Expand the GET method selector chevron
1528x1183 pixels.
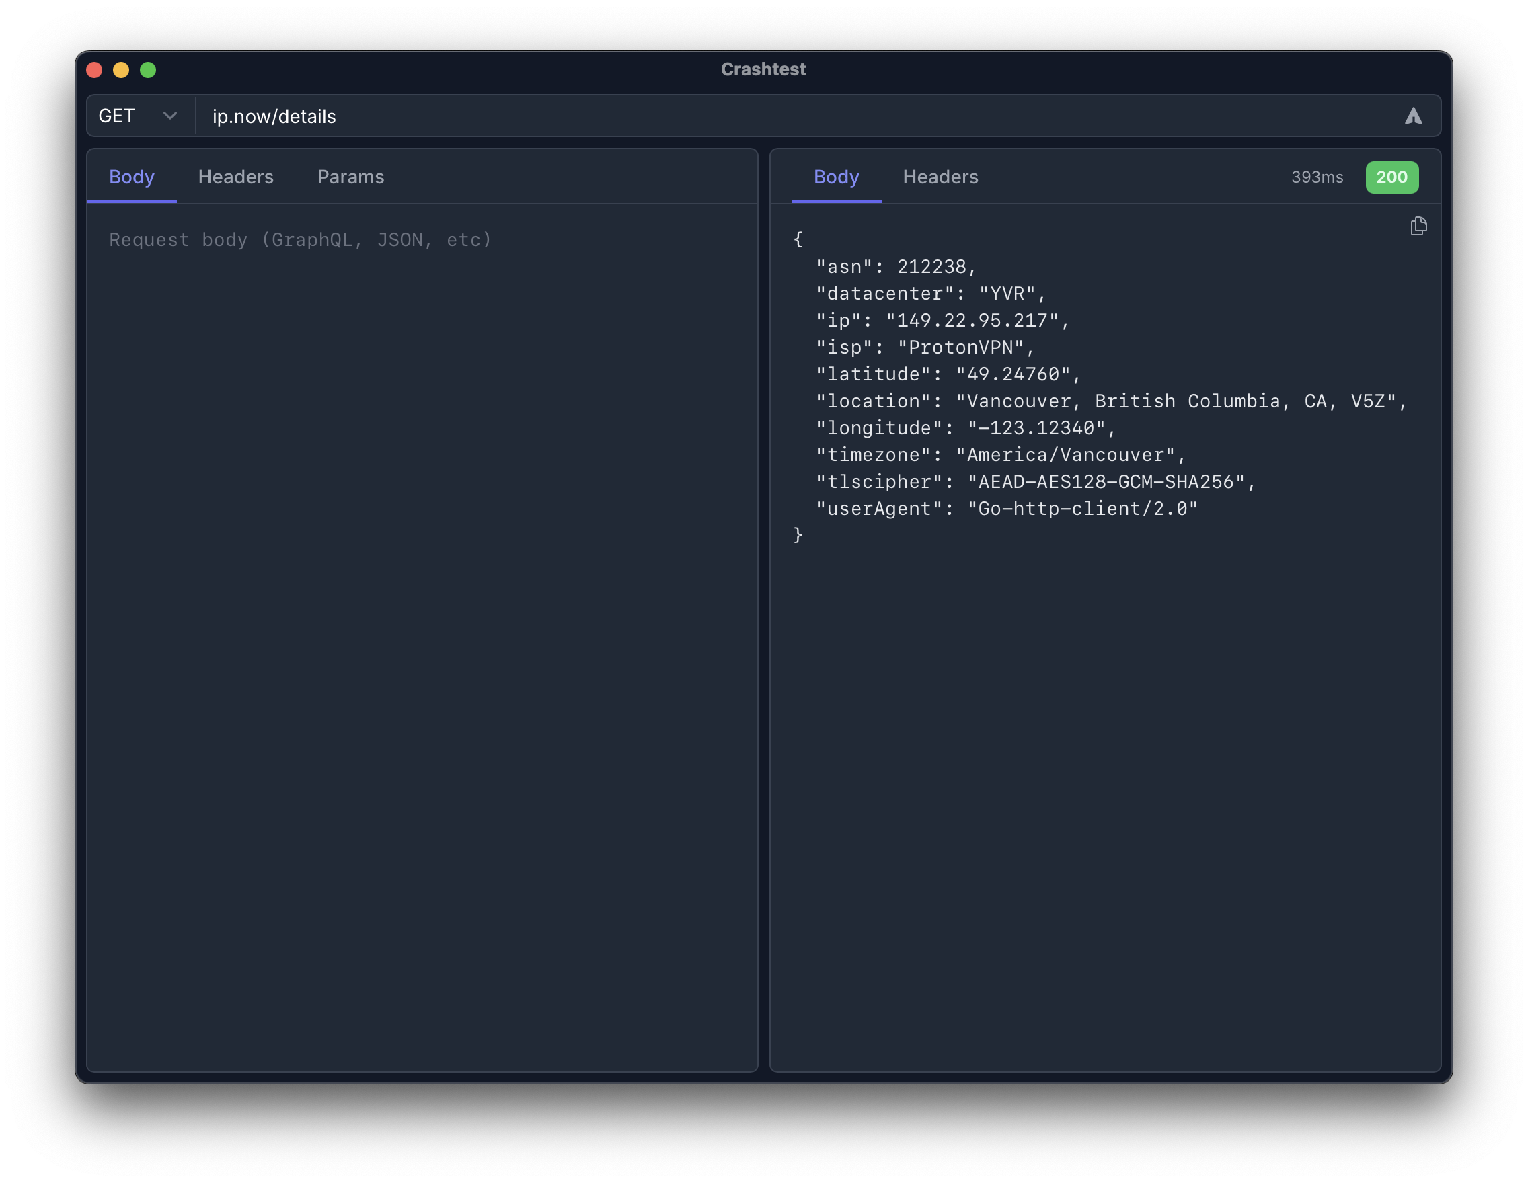tap(170, 116)
